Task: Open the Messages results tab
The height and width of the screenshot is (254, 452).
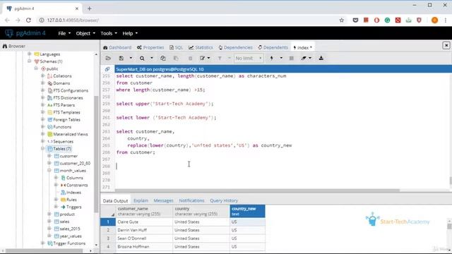Action: coord(163,200)
